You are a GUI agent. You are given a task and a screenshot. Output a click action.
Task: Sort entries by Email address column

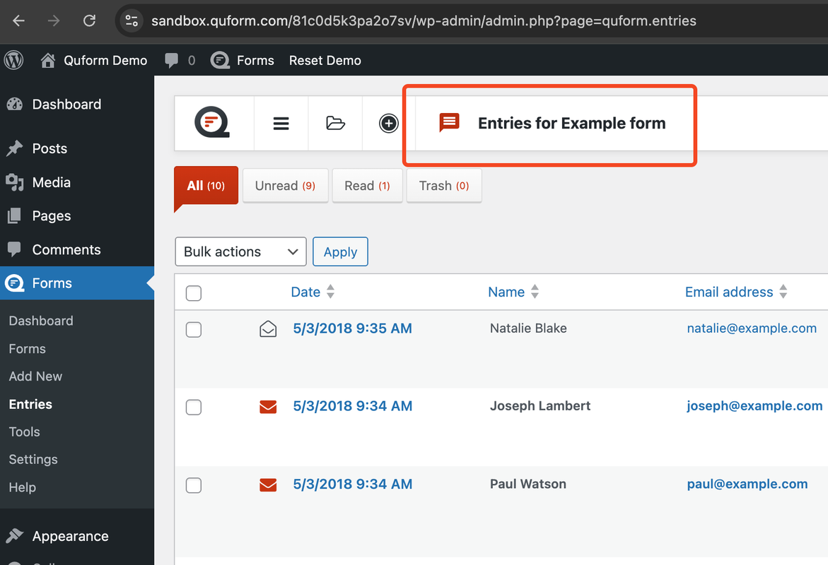[729, 292]
